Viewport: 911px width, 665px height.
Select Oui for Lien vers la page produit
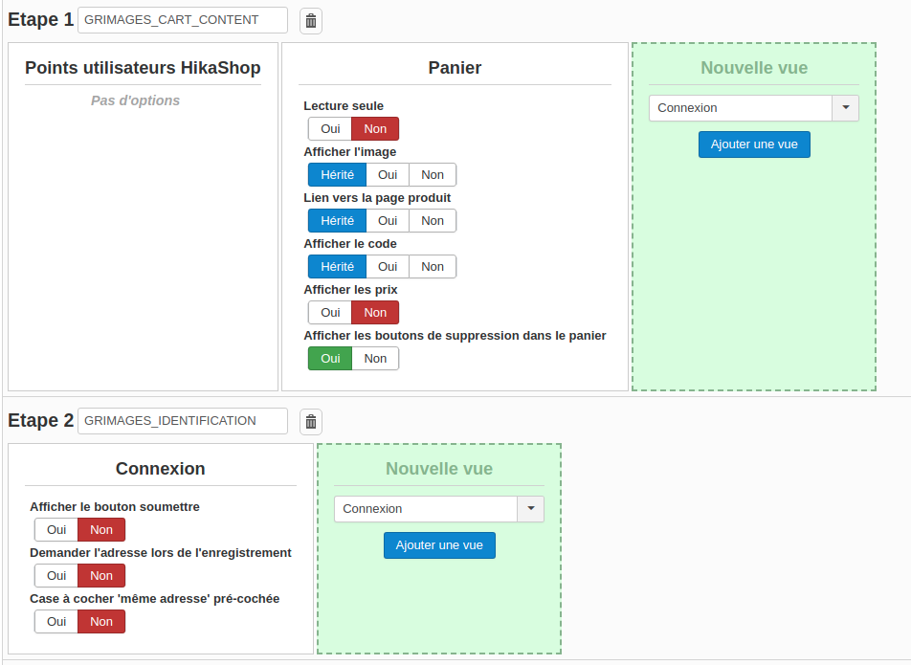click(x=388, y=221)
